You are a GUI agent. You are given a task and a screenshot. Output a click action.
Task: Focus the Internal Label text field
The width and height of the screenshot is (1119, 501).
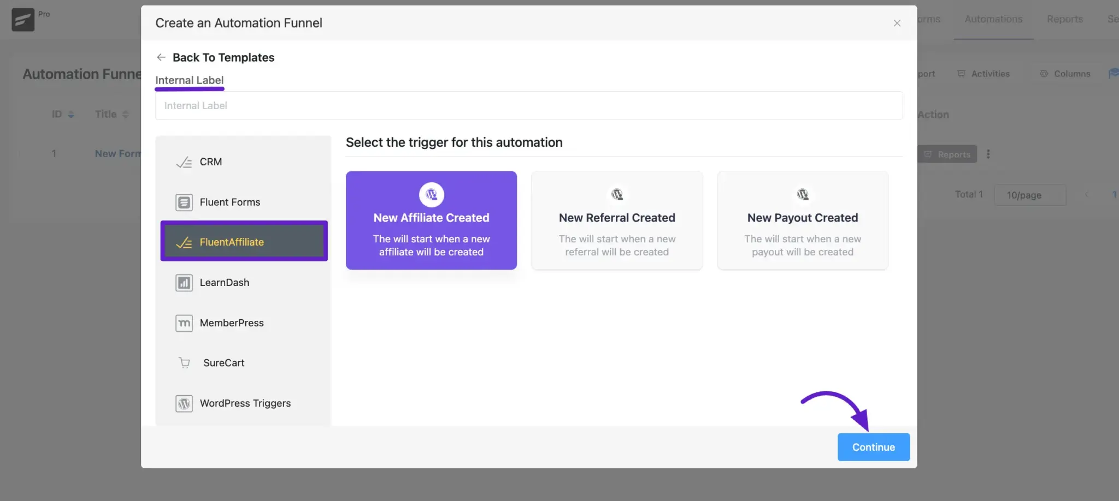point(528,106)
